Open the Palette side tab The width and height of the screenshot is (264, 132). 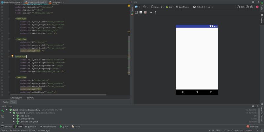(x=132, y=11)
